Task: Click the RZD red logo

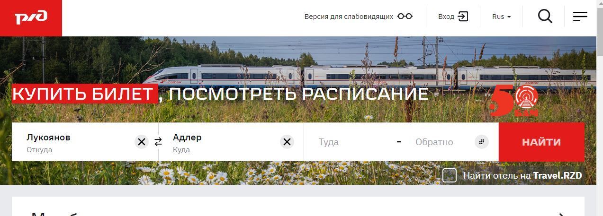Action: pos(31,18)
